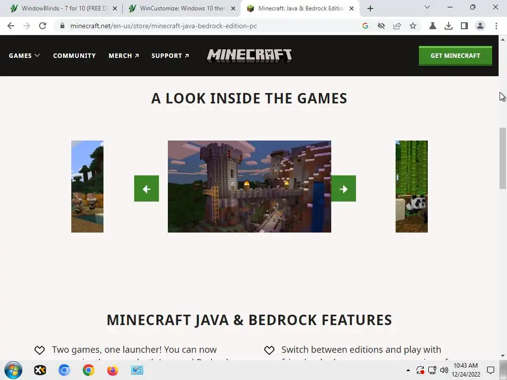Launch Chromium from the taskbar

click(x=64, y=370)
